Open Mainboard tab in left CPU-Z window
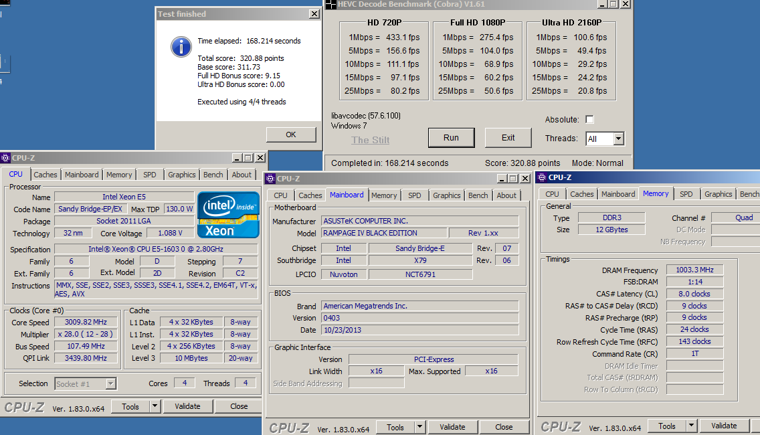Screen dimensions: 760x435 [82, 175]
